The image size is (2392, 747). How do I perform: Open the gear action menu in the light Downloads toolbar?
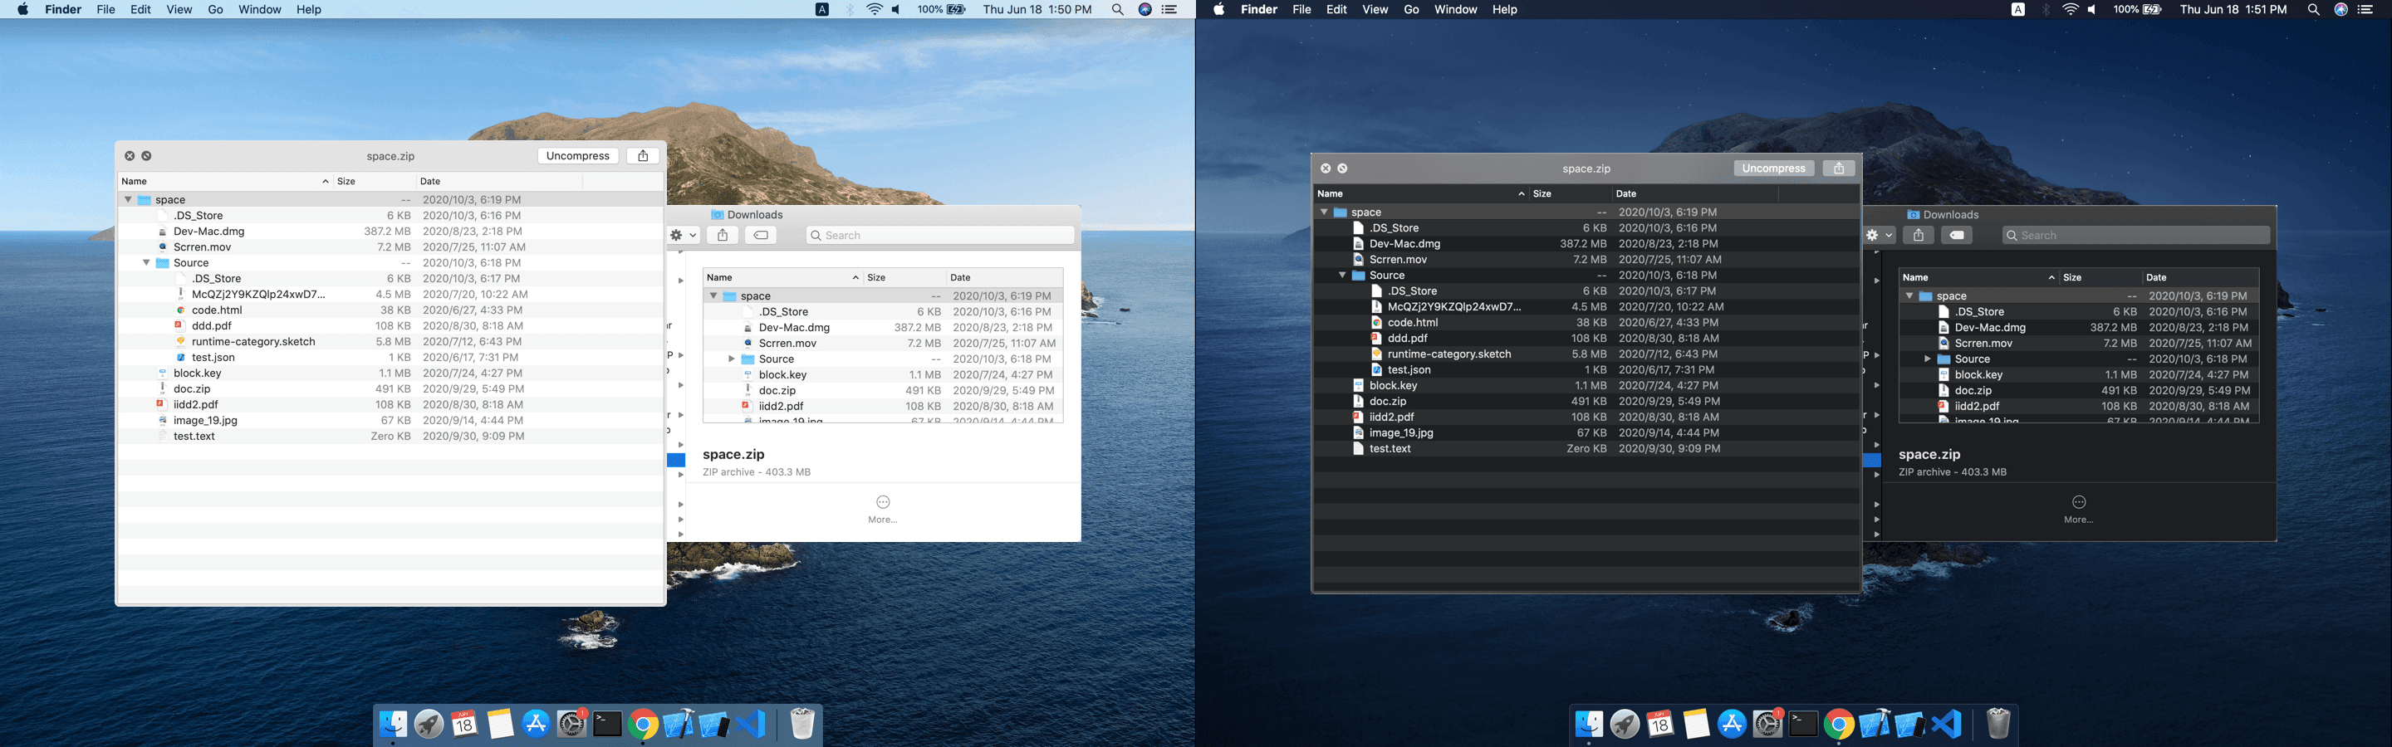click(683, 236)
